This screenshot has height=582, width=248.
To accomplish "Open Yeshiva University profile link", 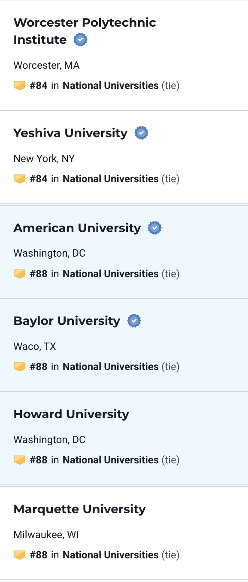I will (70, 133).
